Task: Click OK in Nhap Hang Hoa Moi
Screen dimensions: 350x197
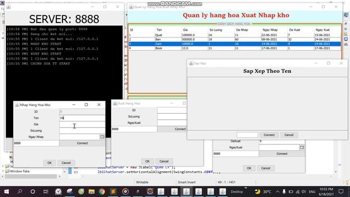Action: click(49, 163)
